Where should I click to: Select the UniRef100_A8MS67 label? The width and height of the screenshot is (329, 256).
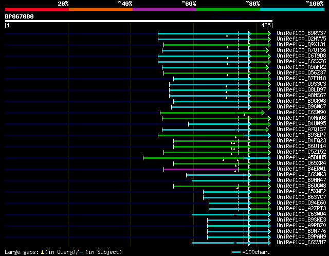[x=301, y=95]
